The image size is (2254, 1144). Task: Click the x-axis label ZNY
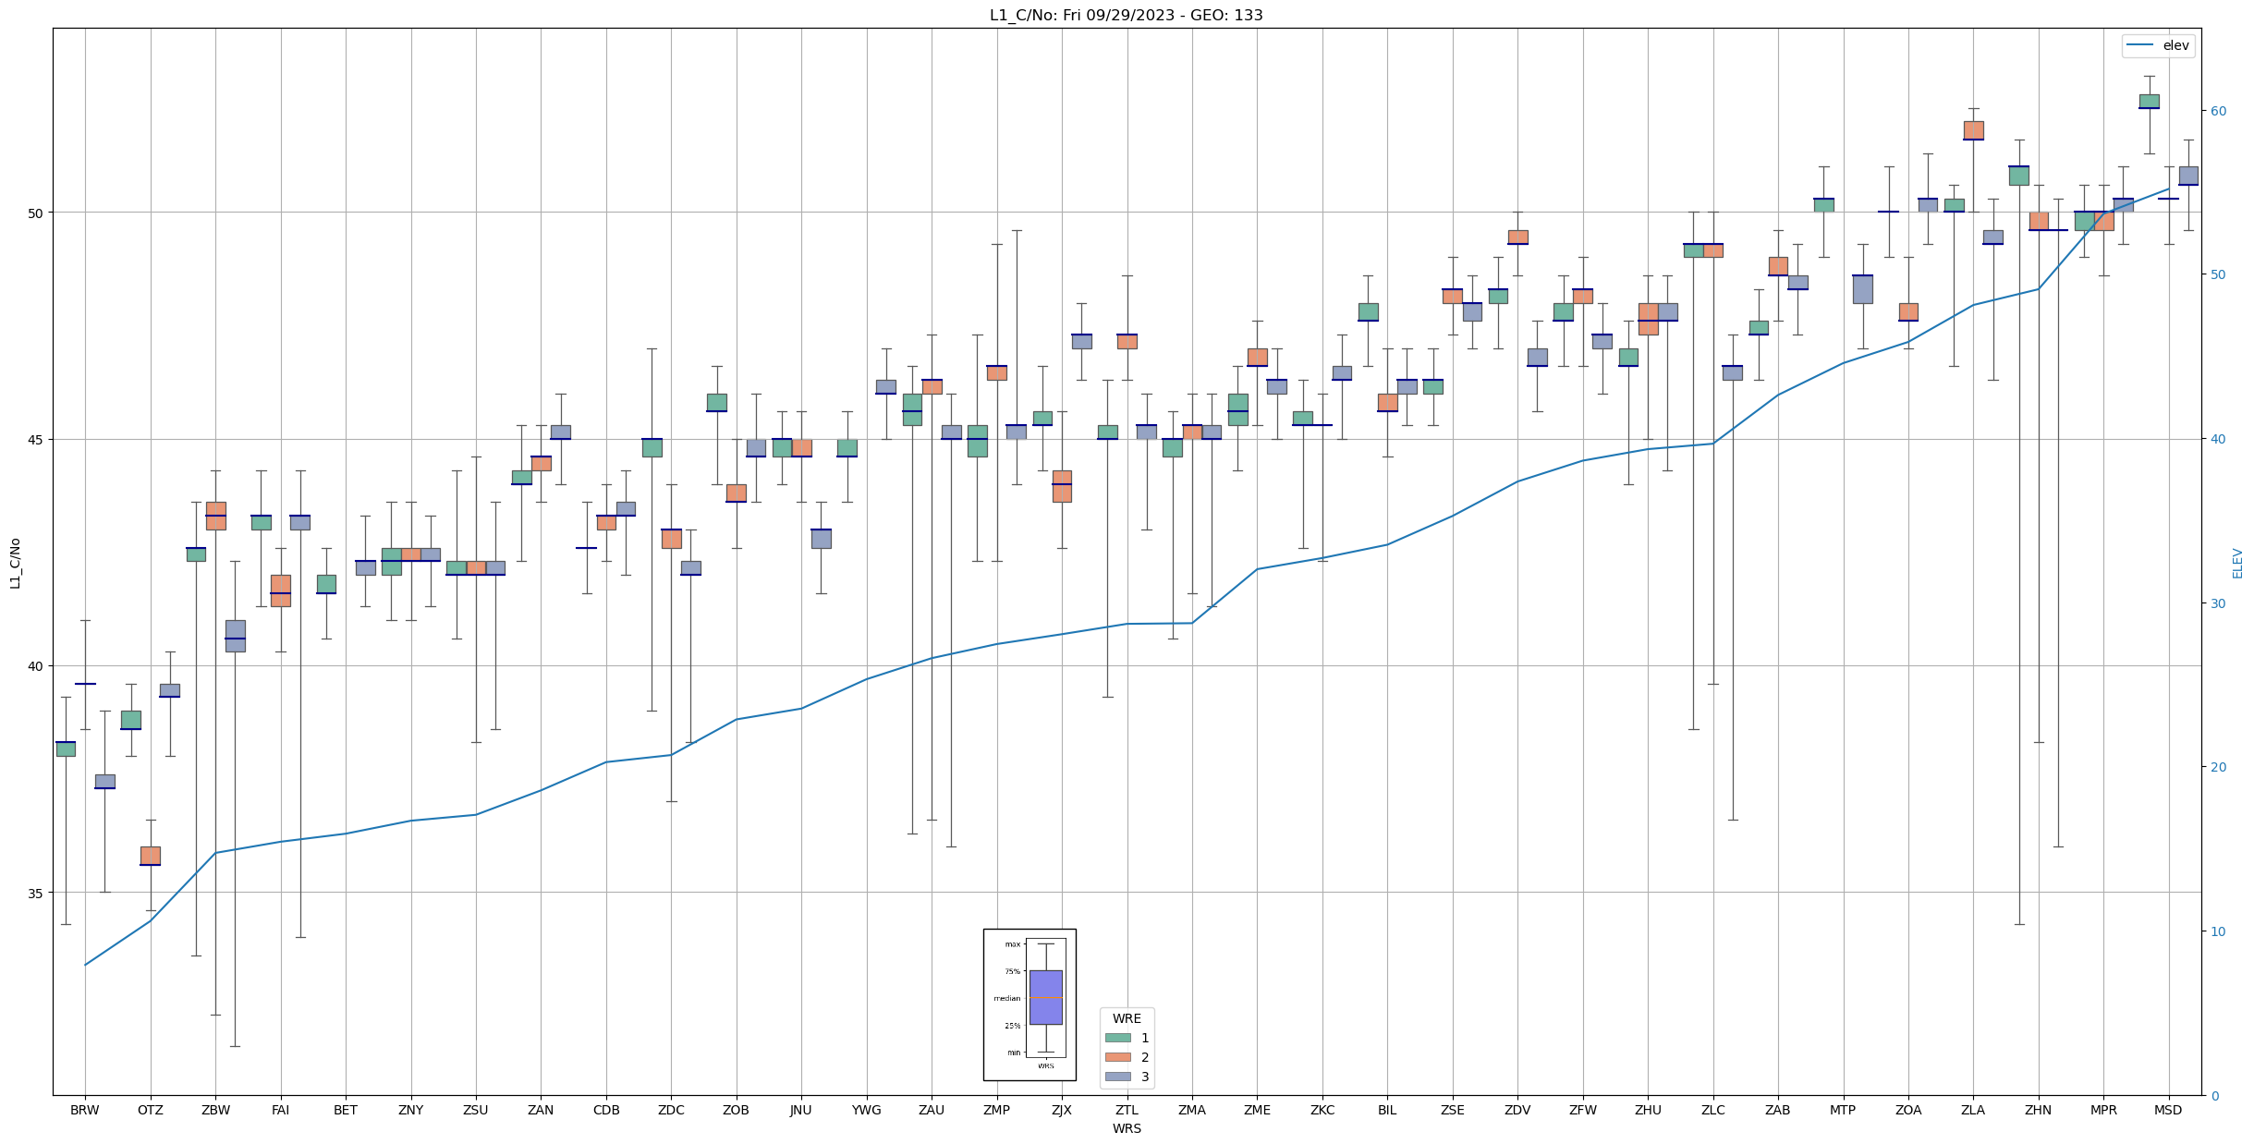(x=410, y=1110)
